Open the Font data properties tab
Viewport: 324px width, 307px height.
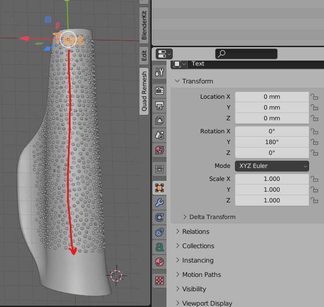tap(159, 247)
